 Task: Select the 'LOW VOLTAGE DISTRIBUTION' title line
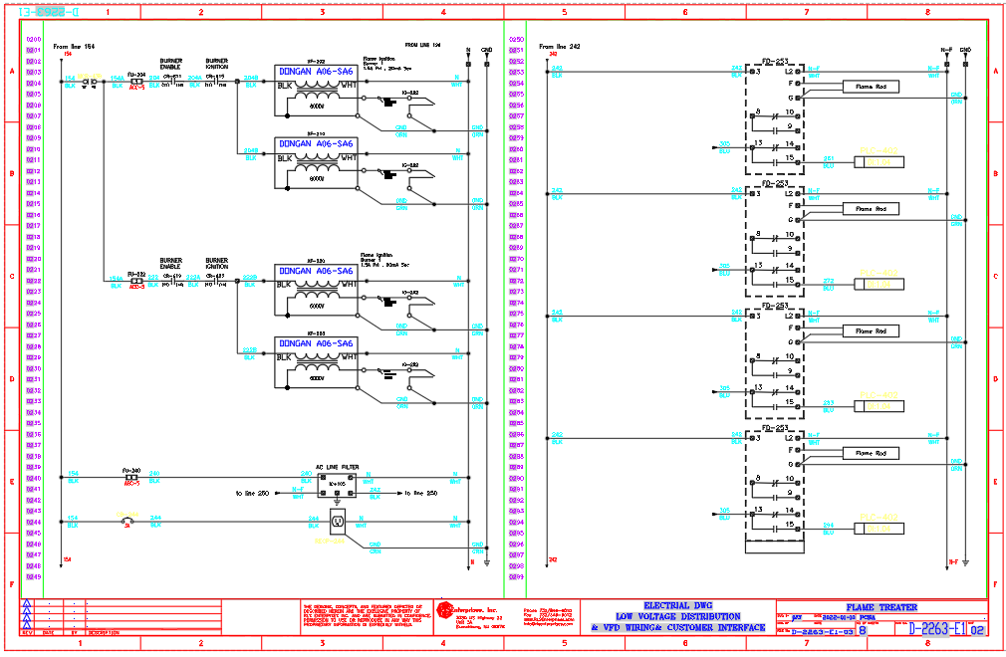[678, 616]
